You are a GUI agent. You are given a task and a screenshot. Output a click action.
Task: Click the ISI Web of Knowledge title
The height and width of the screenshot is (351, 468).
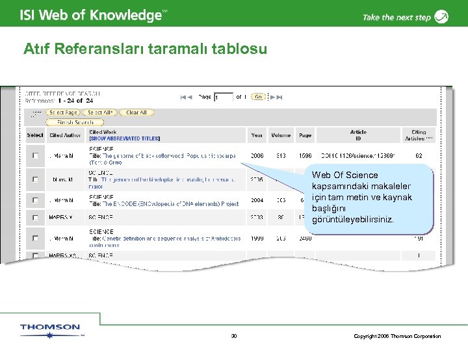(94, 15)
